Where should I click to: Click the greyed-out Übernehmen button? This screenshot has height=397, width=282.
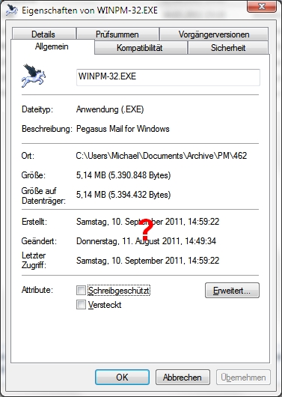[243, 378]
